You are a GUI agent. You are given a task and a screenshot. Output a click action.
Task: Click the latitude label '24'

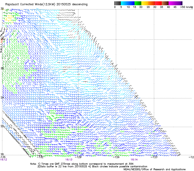pos(2,98)
